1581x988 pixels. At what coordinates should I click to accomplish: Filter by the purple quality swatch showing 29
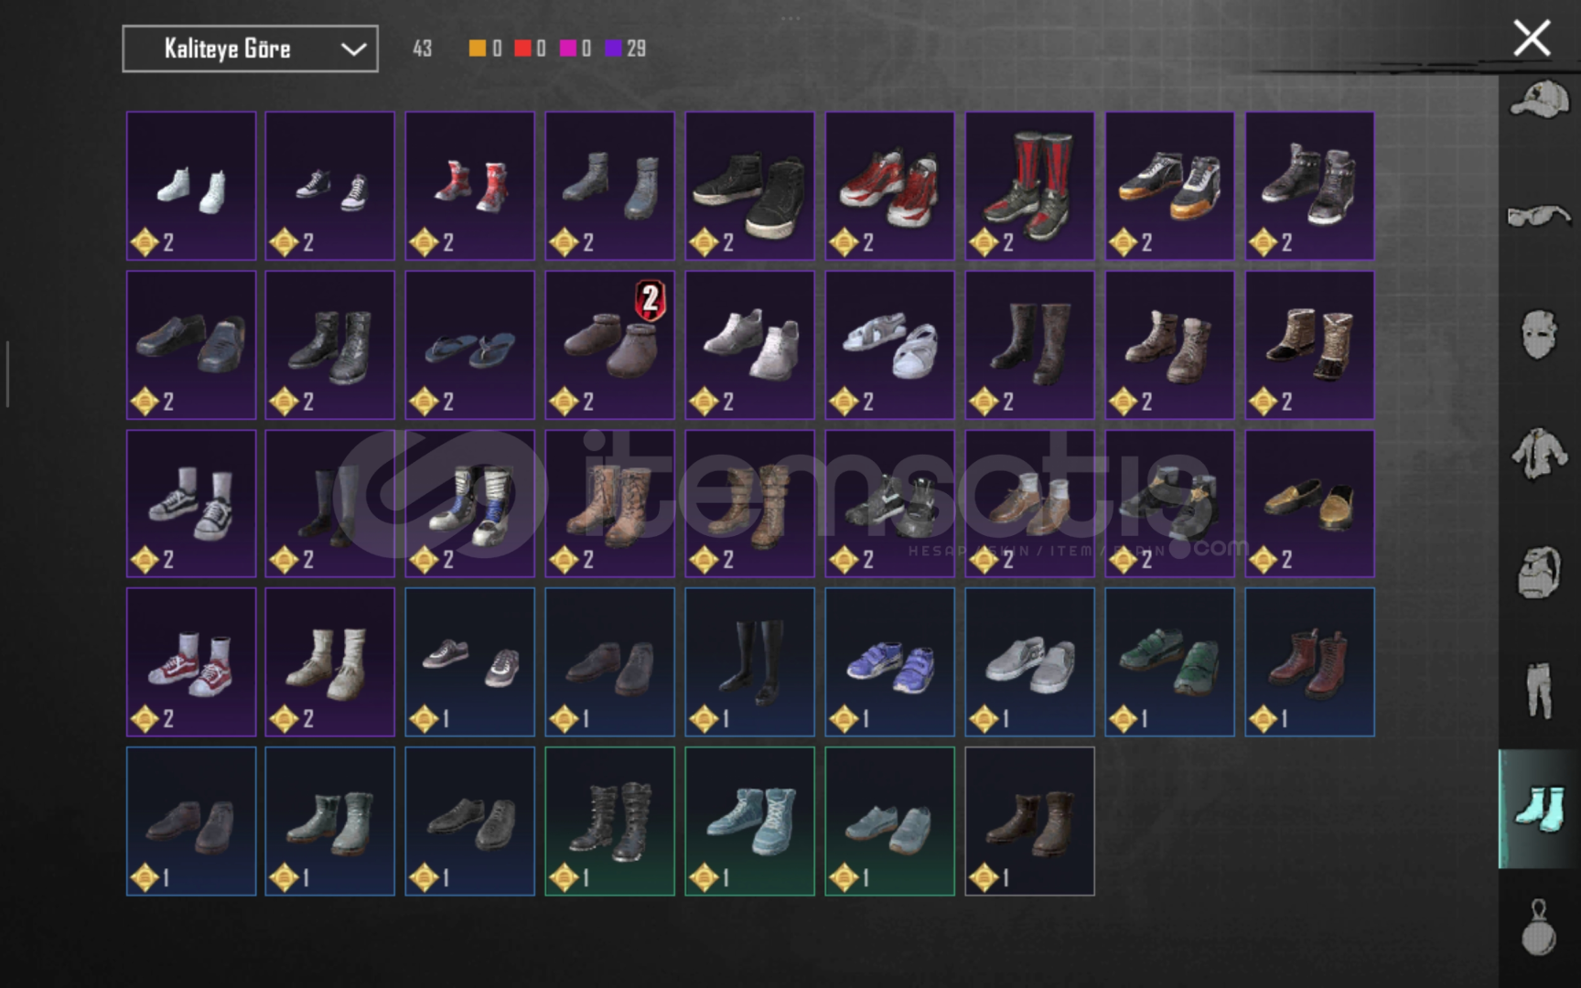pos(626,48)
